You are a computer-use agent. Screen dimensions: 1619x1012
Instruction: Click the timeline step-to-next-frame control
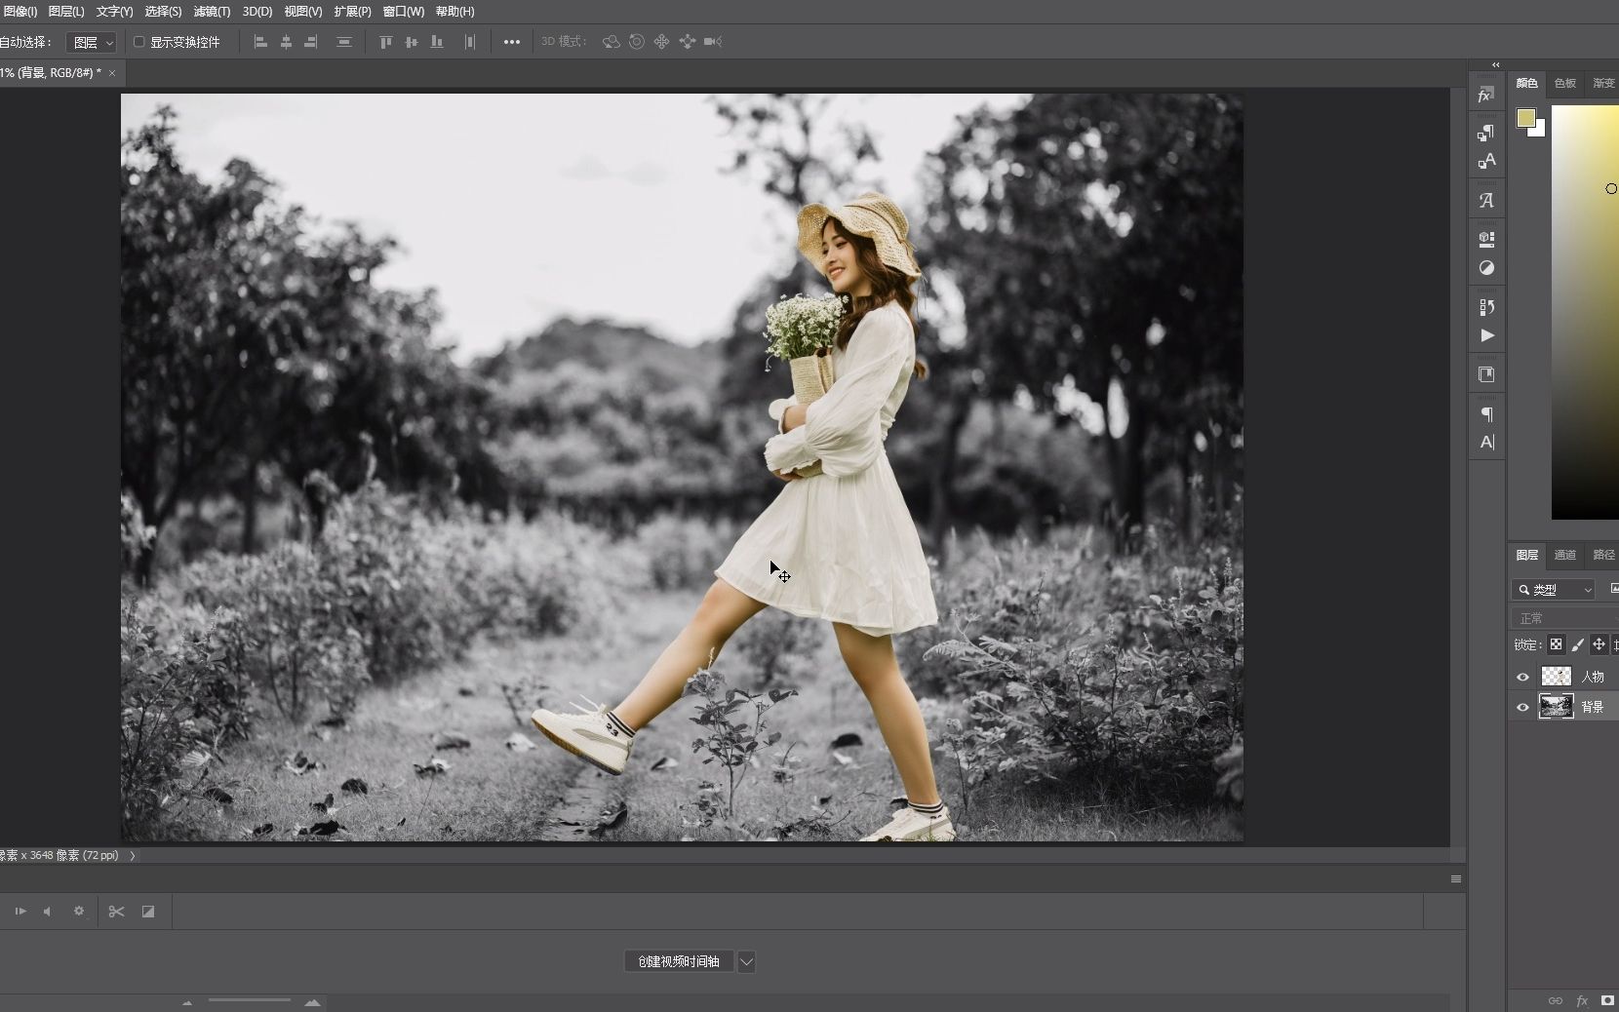(x=20, y=912)
